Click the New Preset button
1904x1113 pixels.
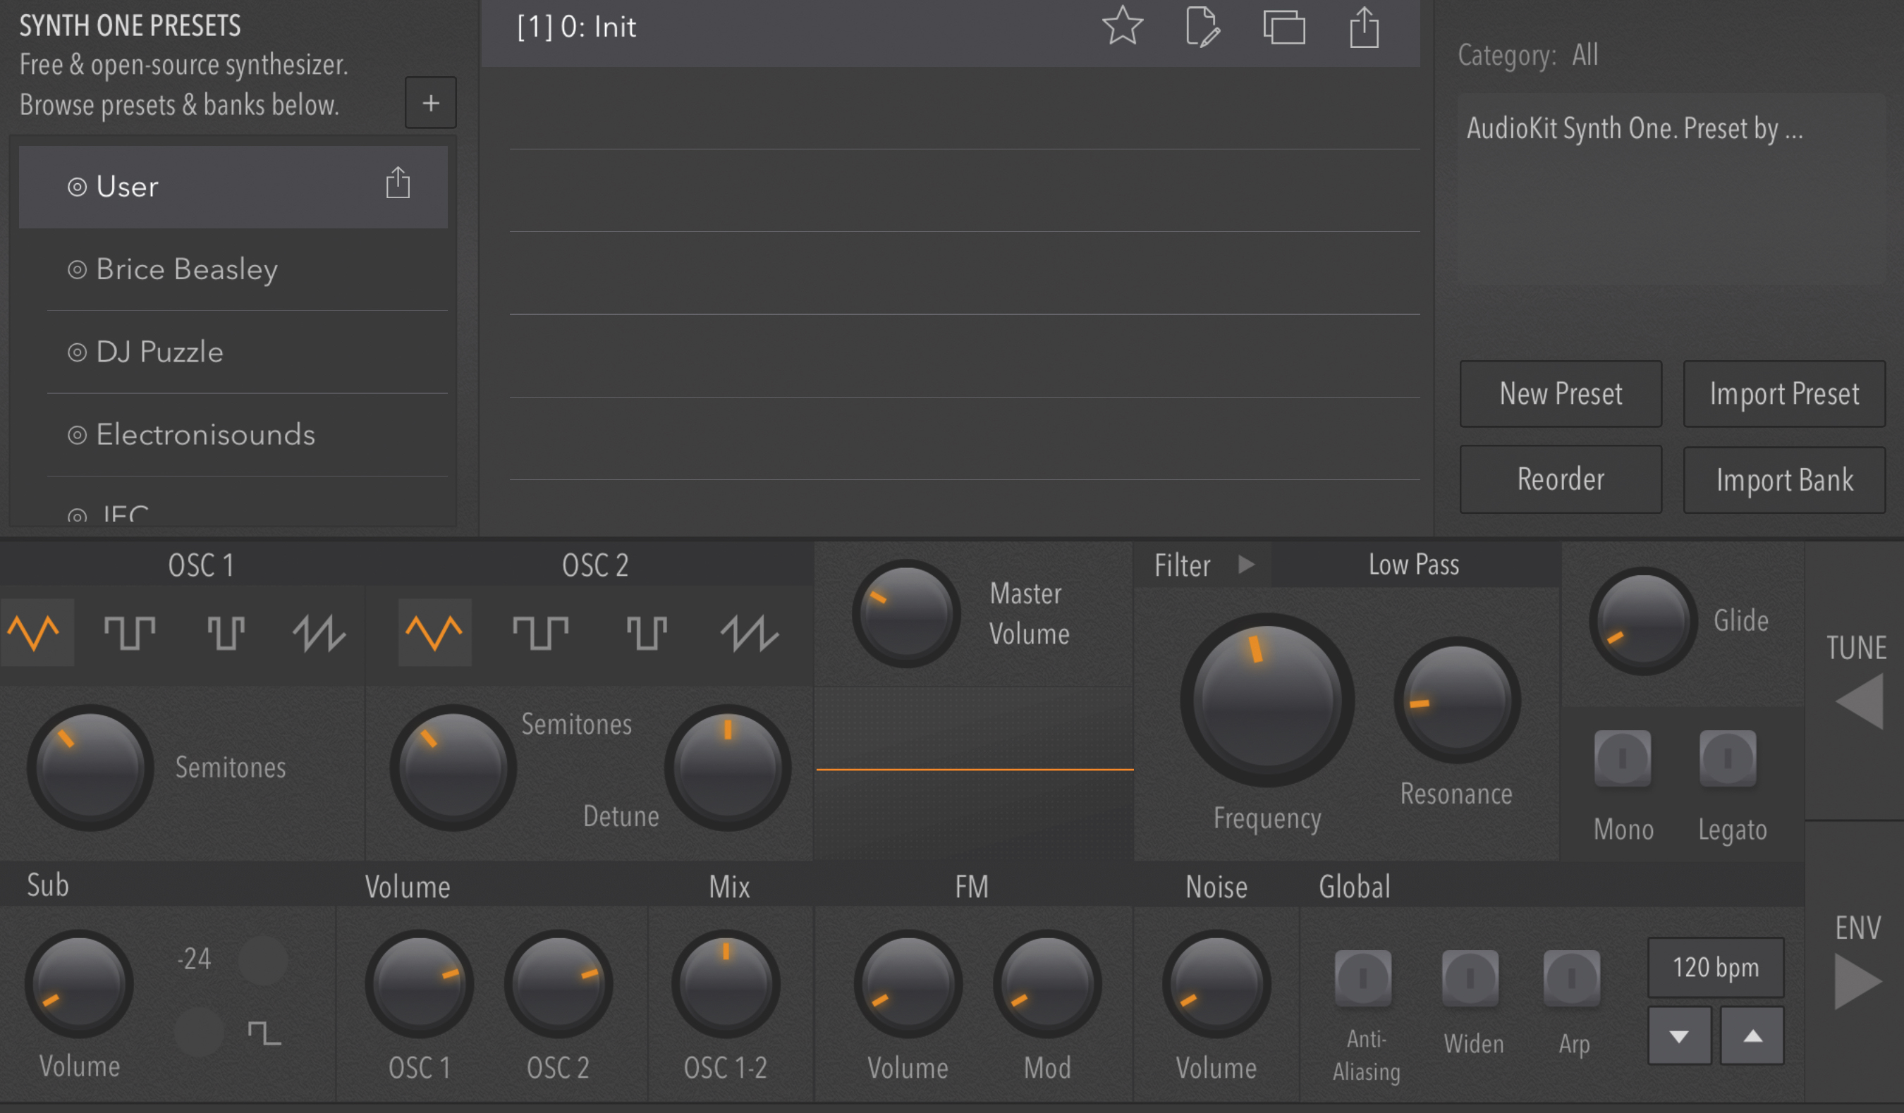coord(1560,394)
